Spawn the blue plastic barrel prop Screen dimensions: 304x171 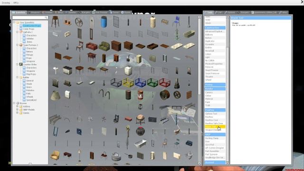click(104, 22)
